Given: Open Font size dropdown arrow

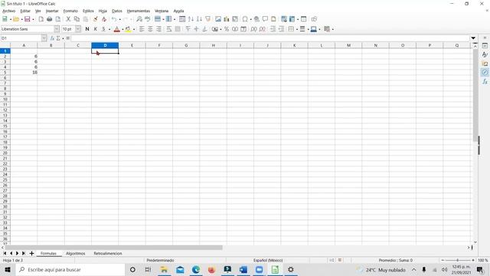Looking at the screenshot, I should coord(78,29).
